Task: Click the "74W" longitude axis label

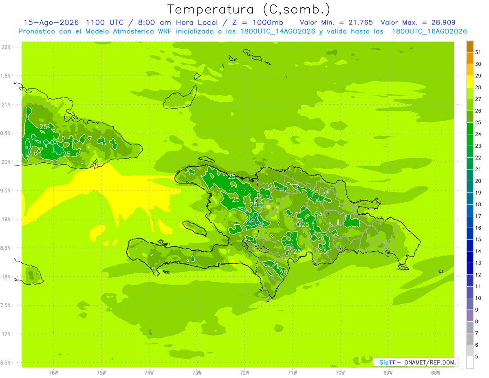Action: (x=149, y=372)
